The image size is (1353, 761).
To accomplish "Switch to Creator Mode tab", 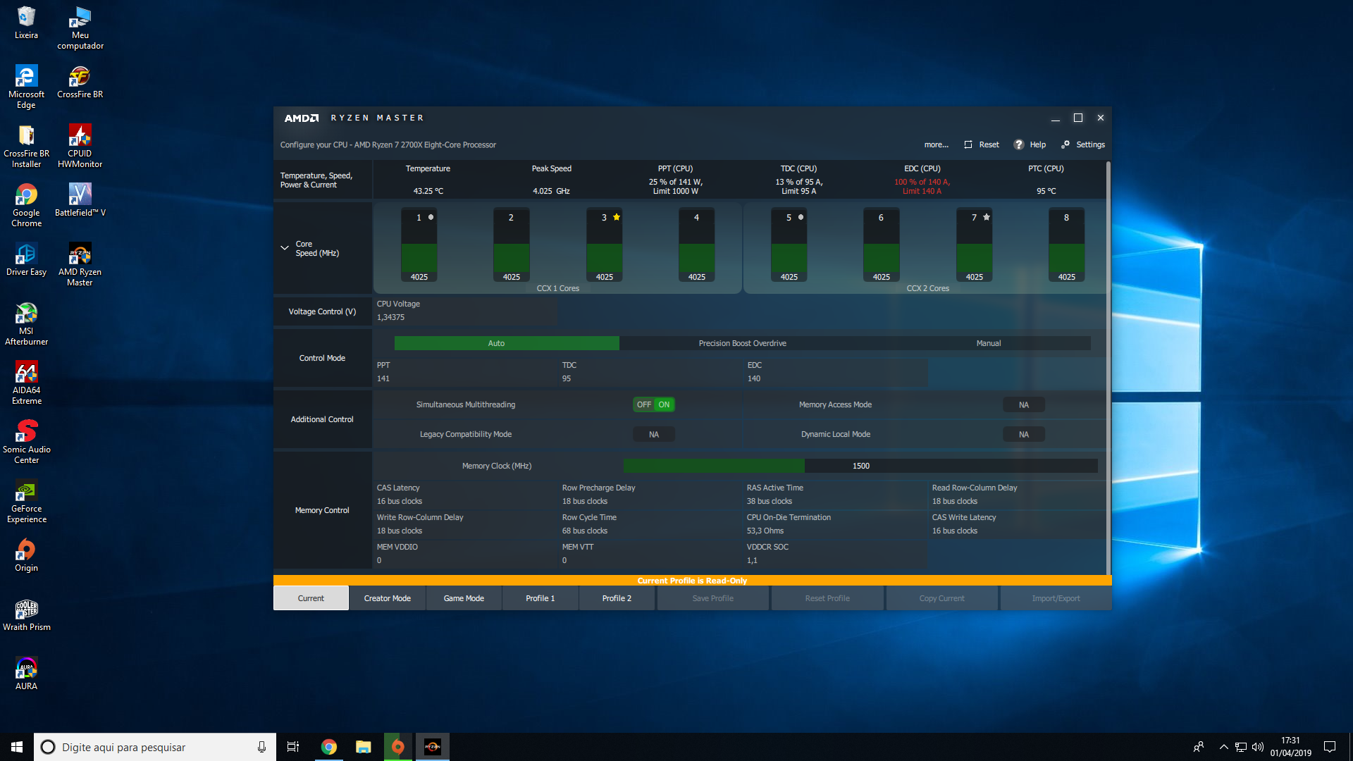I will tap(387, 598).
